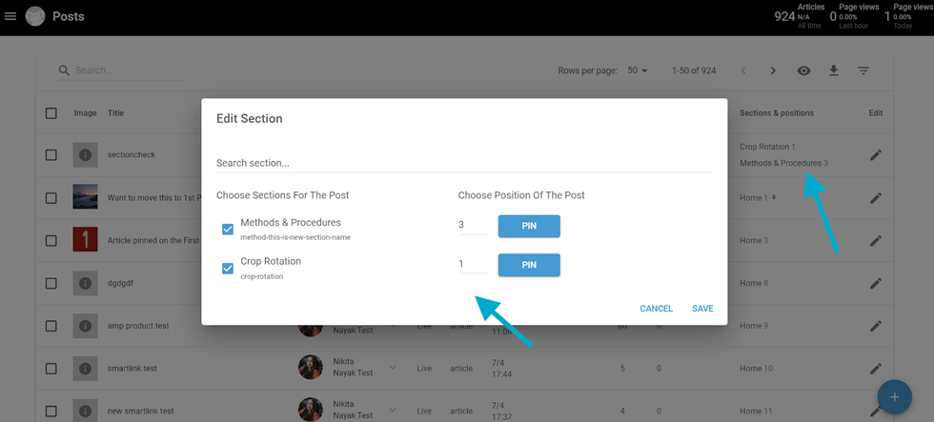
Task: Click the download icon above the table
Action: coord(833,71)
